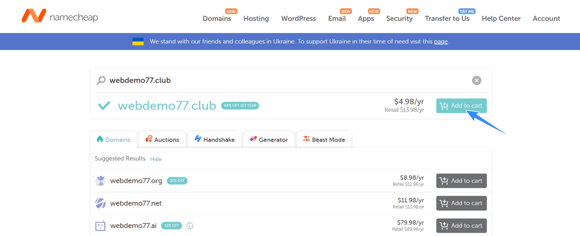Go to Help Center
The image size is (580, 236).
click(501, 18)
